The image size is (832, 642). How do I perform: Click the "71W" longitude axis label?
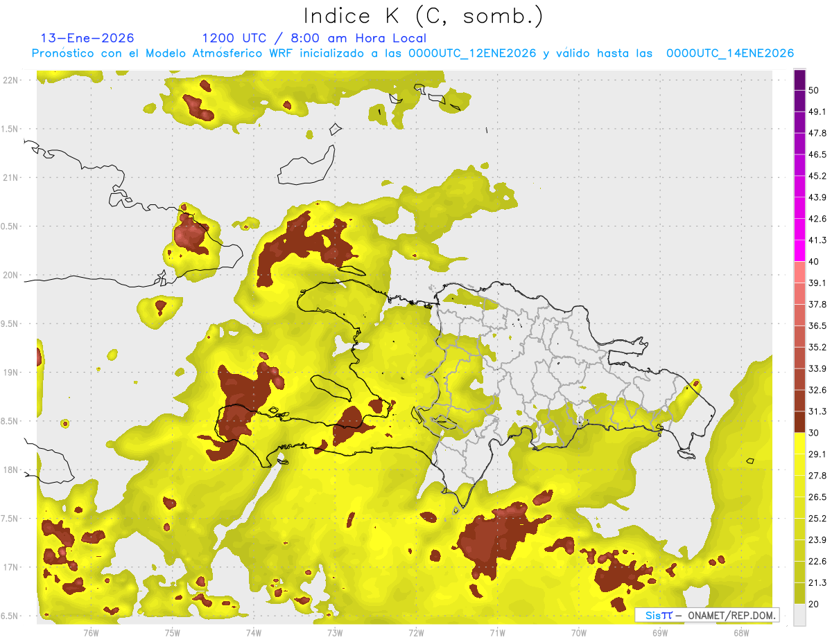[x=497, y=633]
